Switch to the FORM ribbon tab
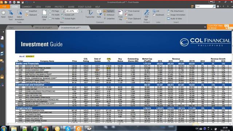 pyautogui.click(x=48, y=7)
